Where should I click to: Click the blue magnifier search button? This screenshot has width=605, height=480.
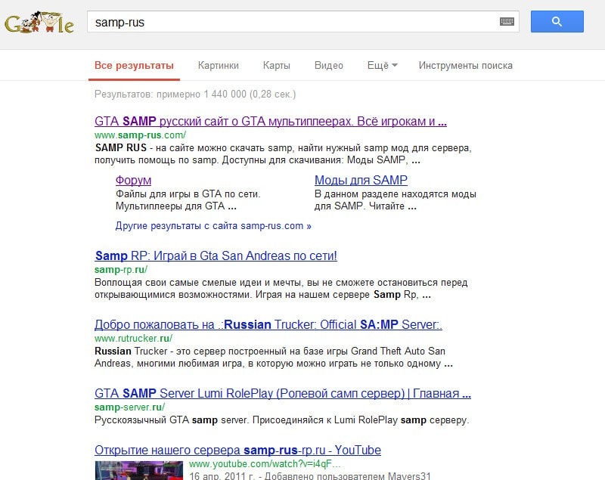[x=557, y=22]
